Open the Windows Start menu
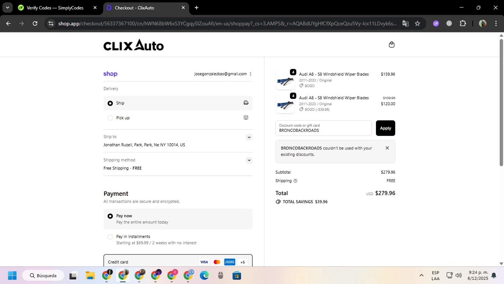This screenshot has width=504, height=284. coord(12,276)
